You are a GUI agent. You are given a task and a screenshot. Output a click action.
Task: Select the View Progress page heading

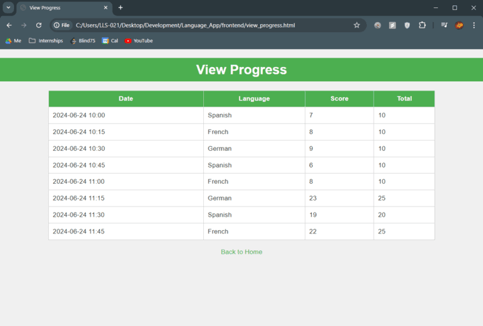coord(241,70)
